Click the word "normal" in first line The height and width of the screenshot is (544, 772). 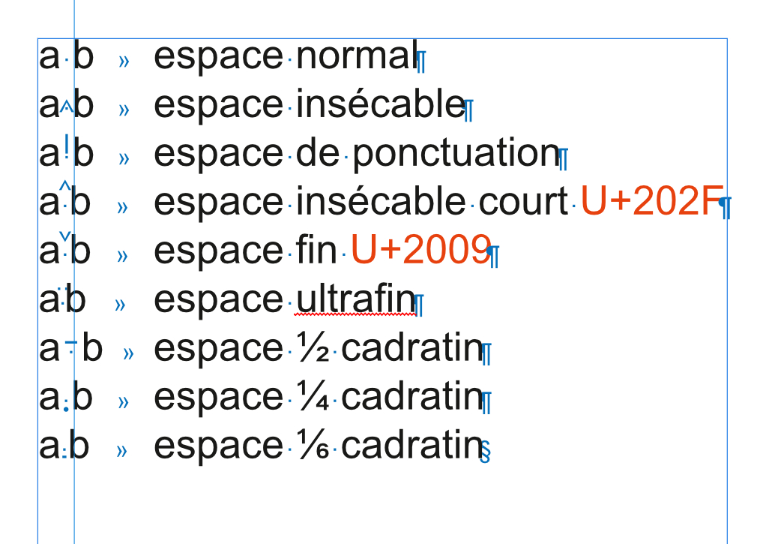[x=358, y=56]
